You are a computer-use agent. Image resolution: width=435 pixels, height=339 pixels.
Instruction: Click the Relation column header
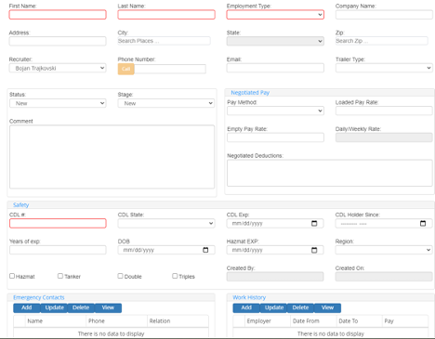point(178,321)
